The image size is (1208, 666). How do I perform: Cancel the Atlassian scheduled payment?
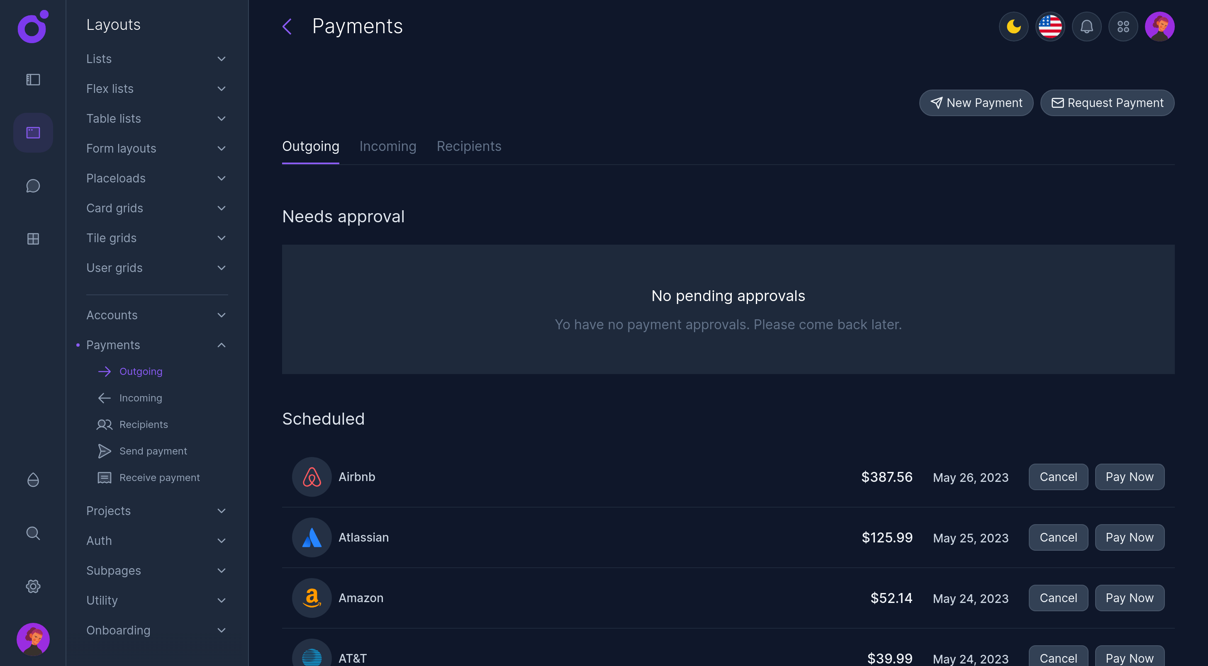pyautogui.click(x=1058, y=537)
